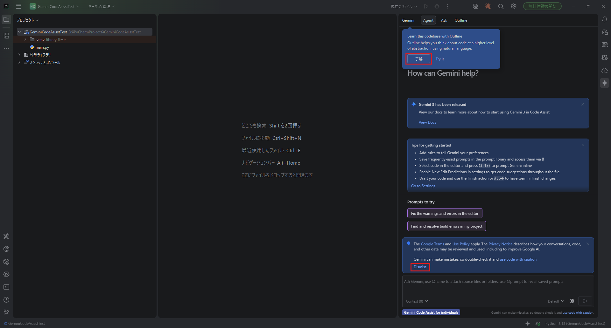The height and width of the screenshot is (328, 611).
Task: Expand the .venv folder
Action: coord(25,40)
